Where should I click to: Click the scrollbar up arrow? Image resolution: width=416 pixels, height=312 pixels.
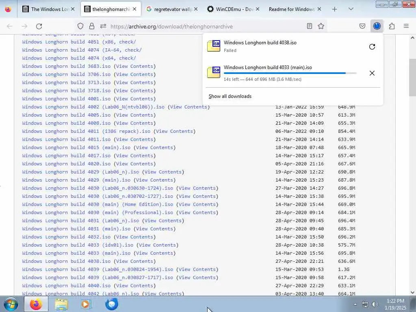point(412,38)
